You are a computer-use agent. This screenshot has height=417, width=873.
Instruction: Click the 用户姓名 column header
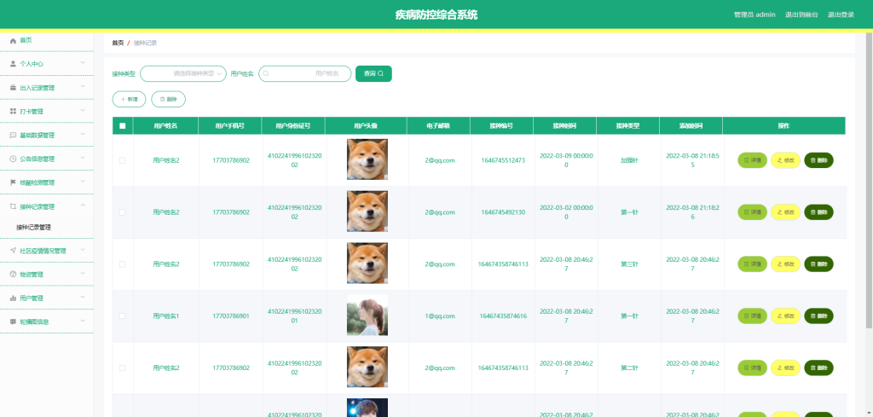coord(165,126)
